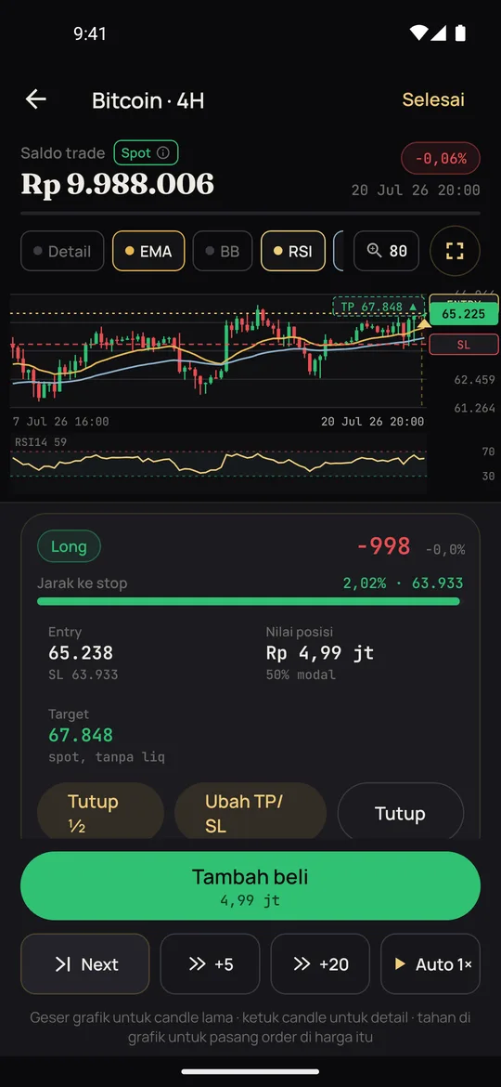Image resolution: width=501 pixels, height=1087 pixels.
Task: Click the Target value 67.848
Action: (81, 735)
